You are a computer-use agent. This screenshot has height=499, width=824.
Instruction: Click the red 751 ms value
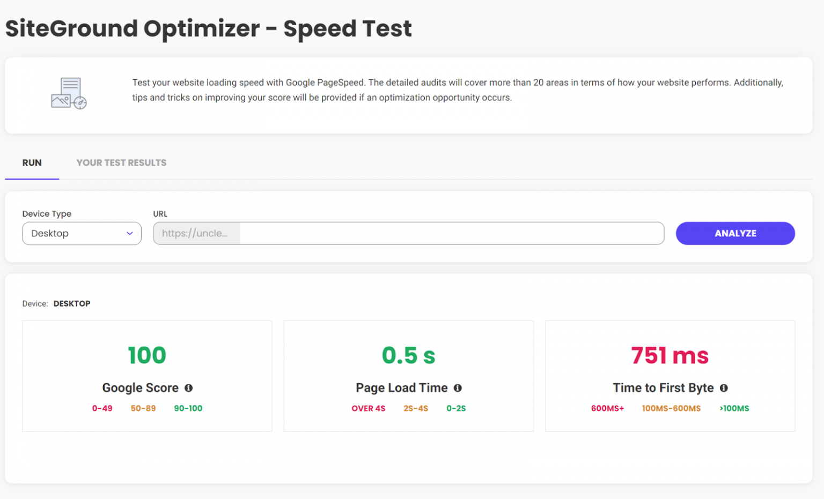(669, 355)
